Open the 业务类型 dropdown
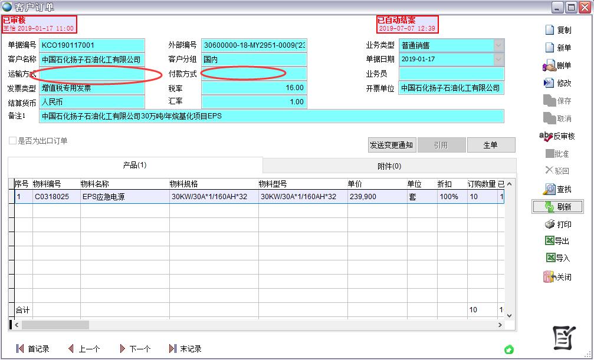 498,45
